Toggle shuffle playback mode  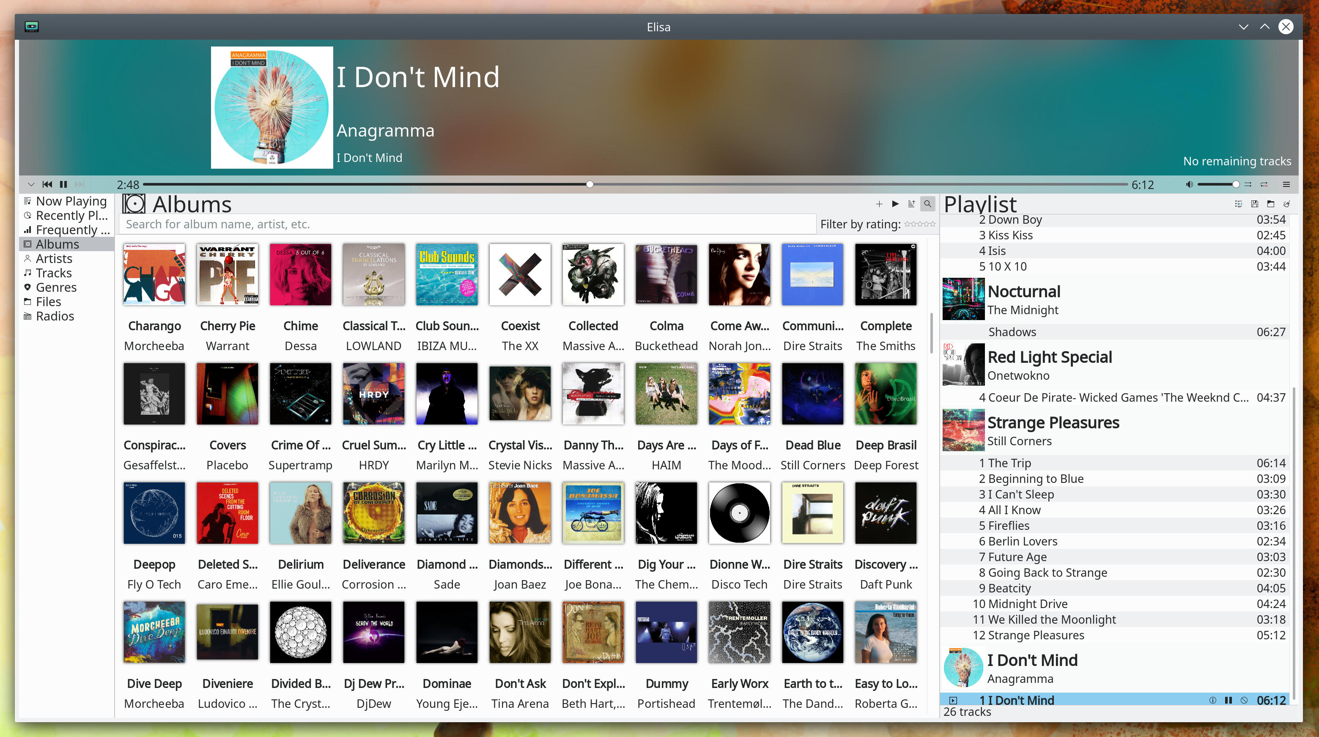pos(1248,184)
